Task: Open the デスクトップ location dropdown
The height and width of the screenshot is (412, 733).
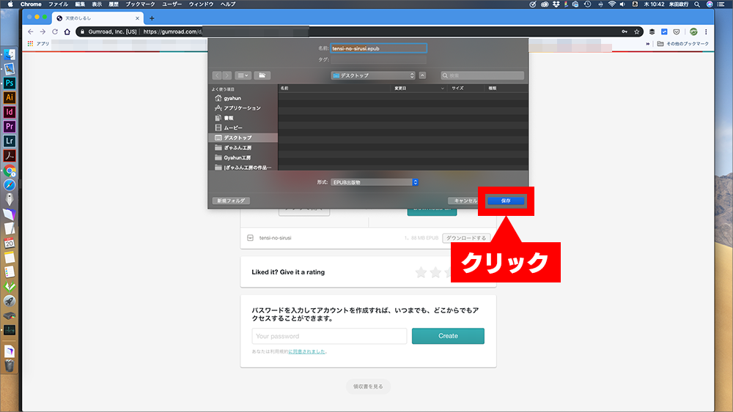Action: pyautogui.click(x=373, y=75)
